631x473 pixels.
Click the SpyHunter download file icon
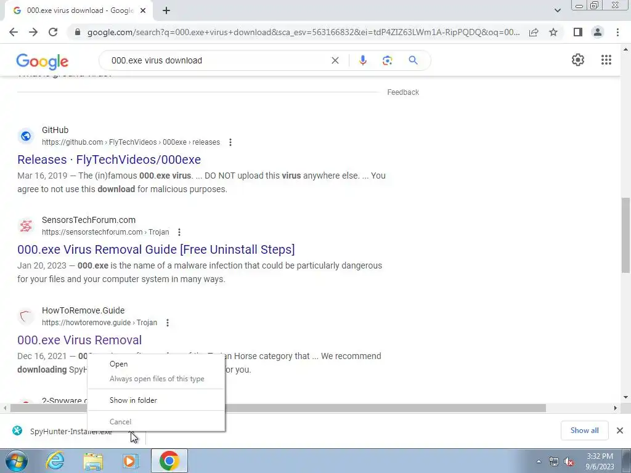click(x=17, y=431)
